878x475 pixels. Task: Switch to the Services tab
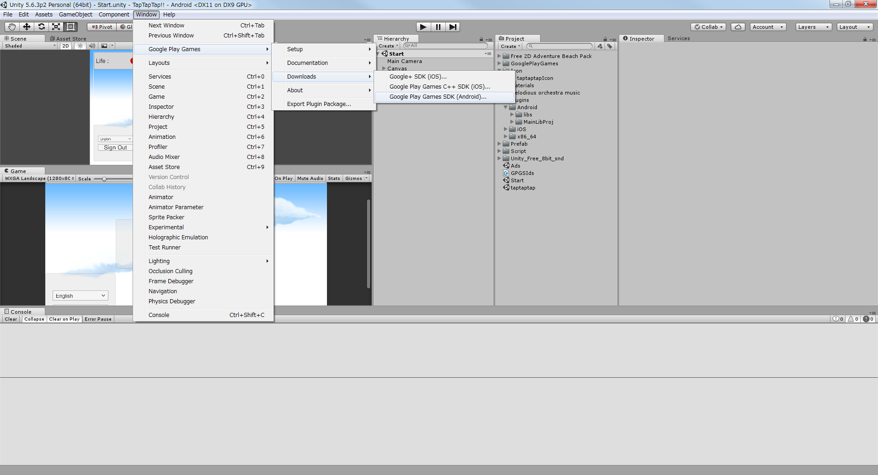click(x=679, y=38)
